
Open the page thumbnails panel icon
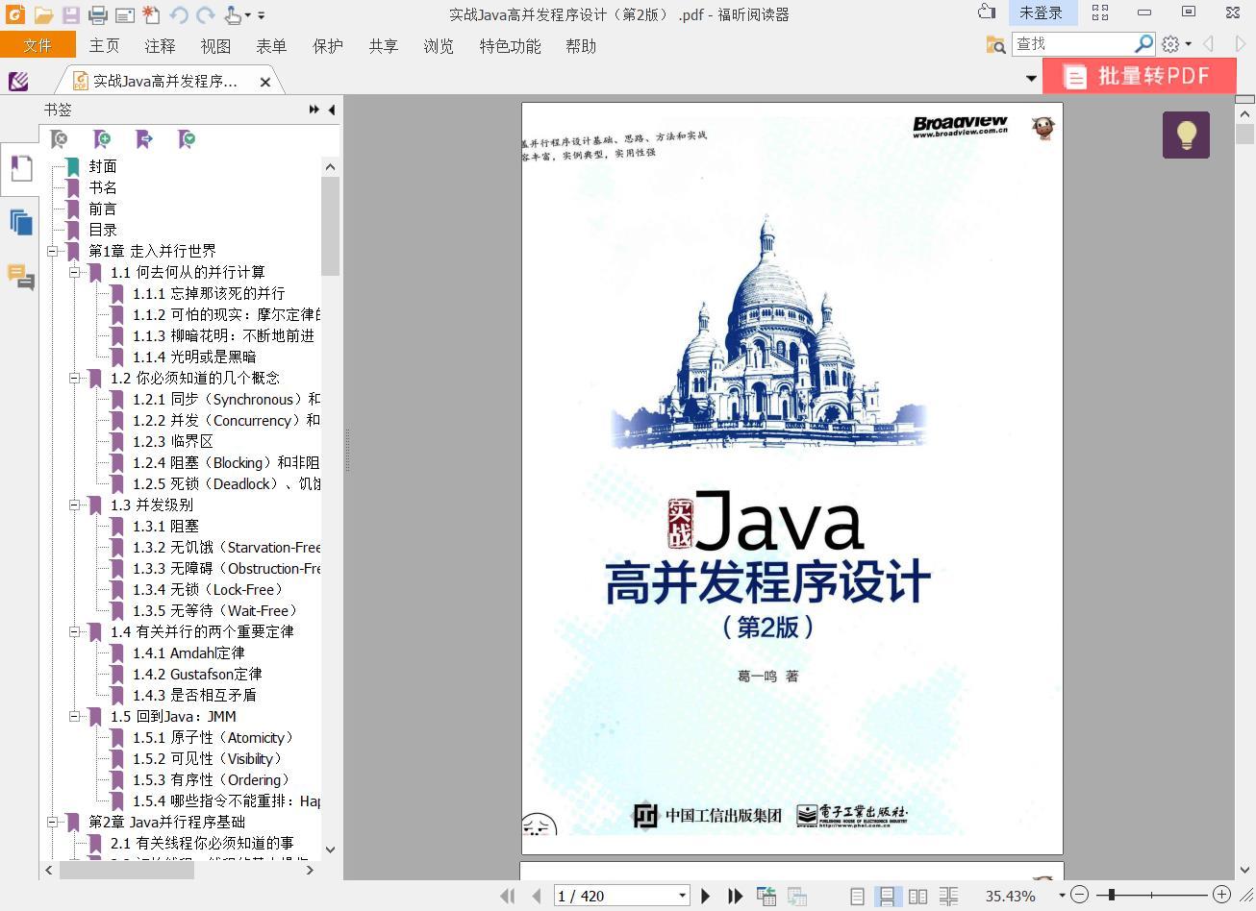tap(20, 222)
